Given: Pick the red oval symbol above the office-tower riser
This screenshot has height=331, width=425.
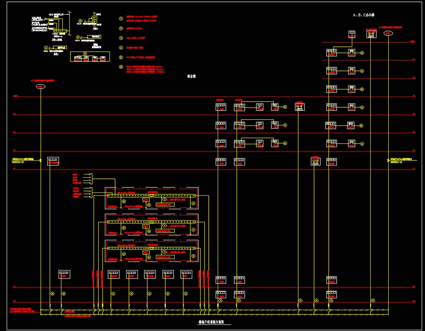Looking at the screenshot, I should point(388,33).
